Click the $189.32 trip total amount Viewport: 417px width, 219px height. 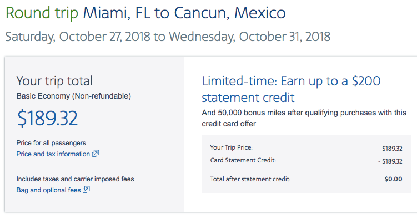[47, 118]
